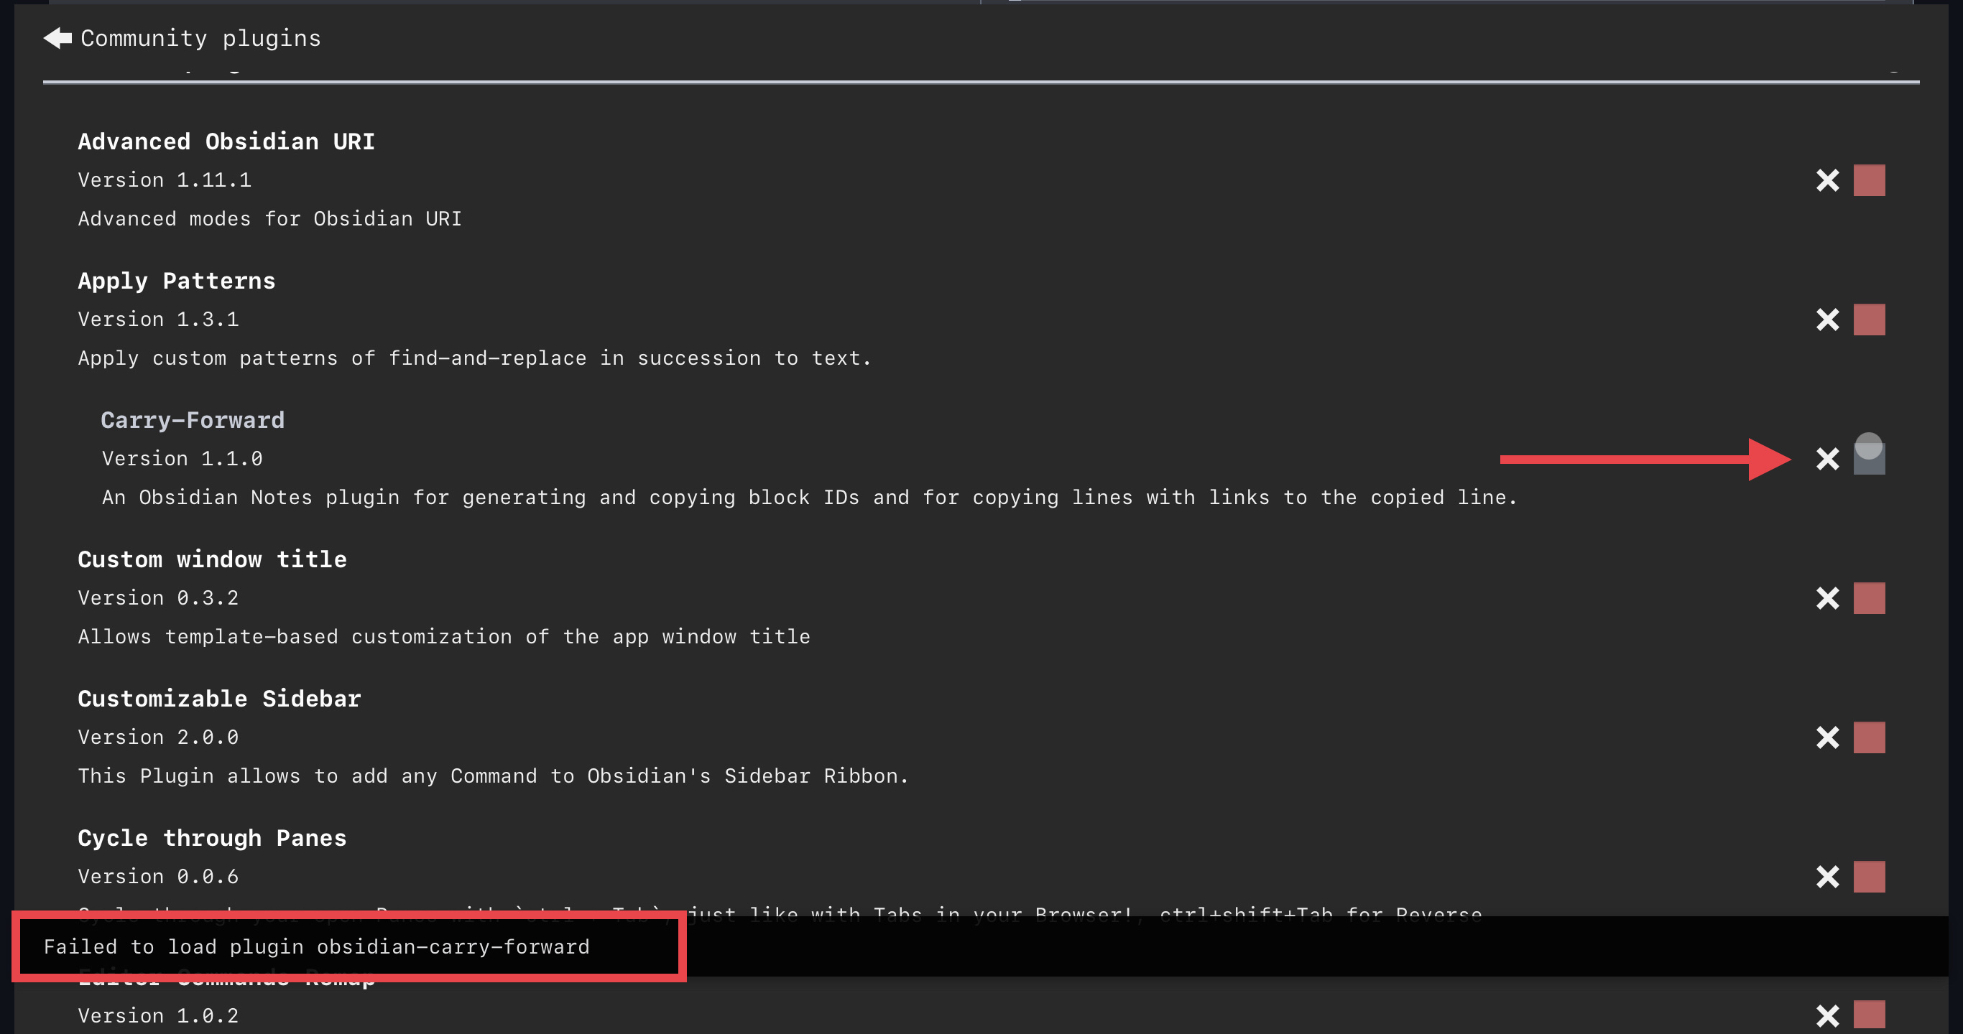Image resolution: width=1963 pixels, height=1034 pixels.
Task: Uninstall the Apply Patterns plugin
Action: pyautogui.click(x=1826, y=320)
